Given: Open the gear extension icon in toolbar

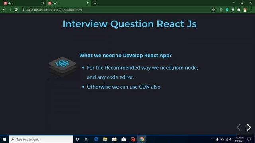Looking at the screenshot, I should 233,10.
